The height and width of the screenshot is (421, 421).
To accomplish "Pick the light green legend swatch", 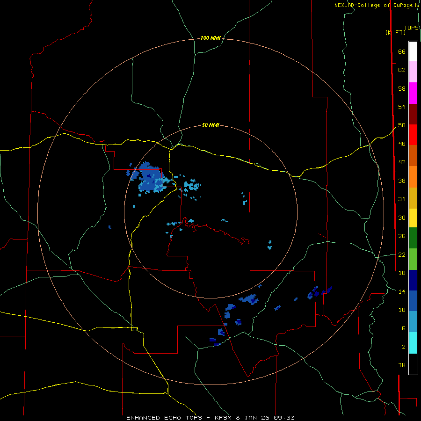I will (413, 259).
